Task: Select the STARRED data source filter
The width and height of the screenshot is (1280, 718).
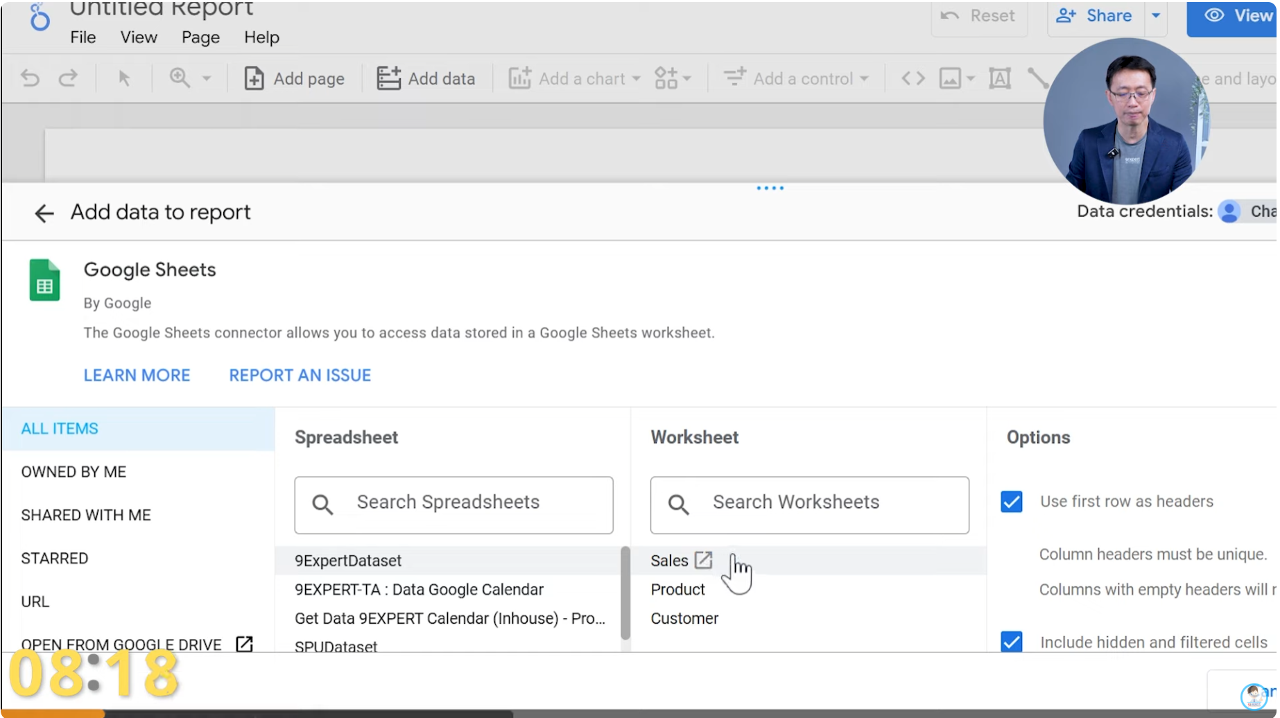Action: (x=54, y=558)
